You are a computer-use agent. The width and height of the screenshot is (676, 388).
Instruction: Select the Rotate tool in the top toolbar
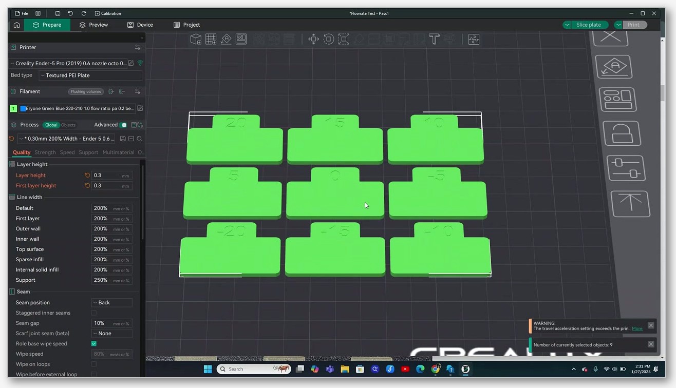[x=329, y=39]
